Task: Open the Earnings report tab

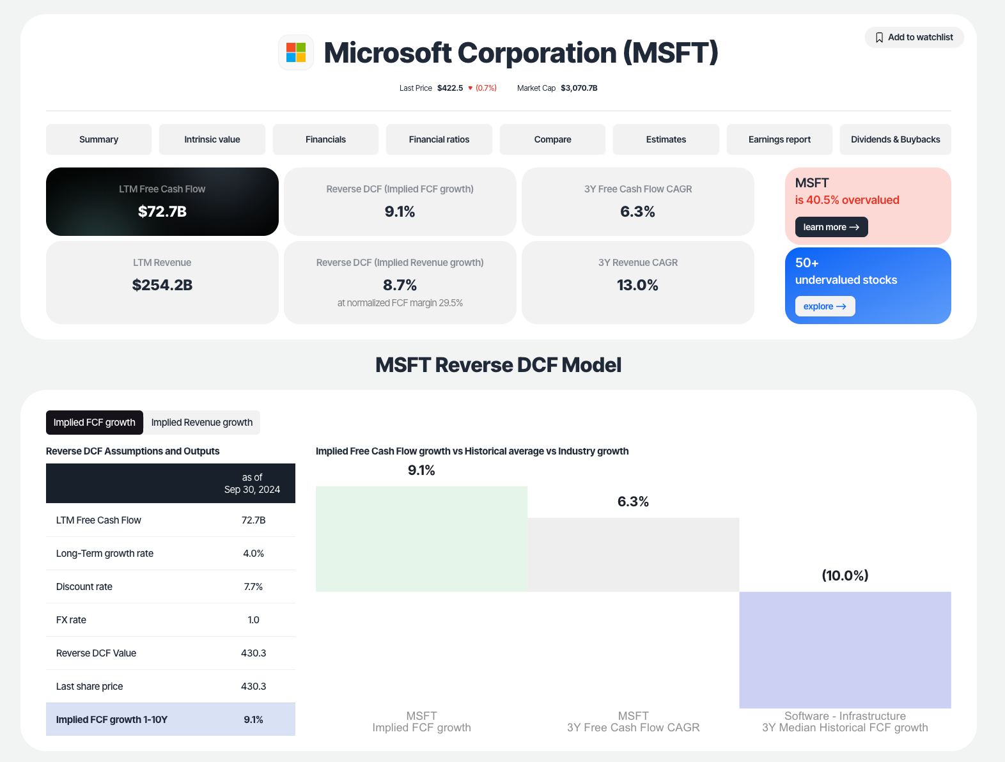Action: tap(779, 139)
